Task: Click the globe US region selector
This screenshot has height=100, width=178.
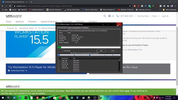Action: (111, 16)
